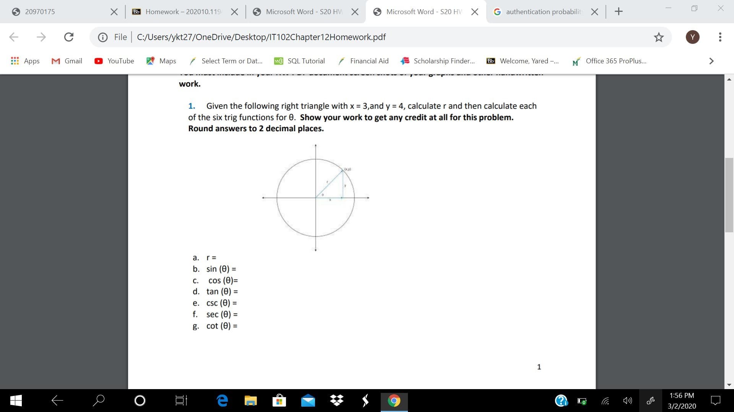Click the Mail app icon in taskbar

[308, 401]
